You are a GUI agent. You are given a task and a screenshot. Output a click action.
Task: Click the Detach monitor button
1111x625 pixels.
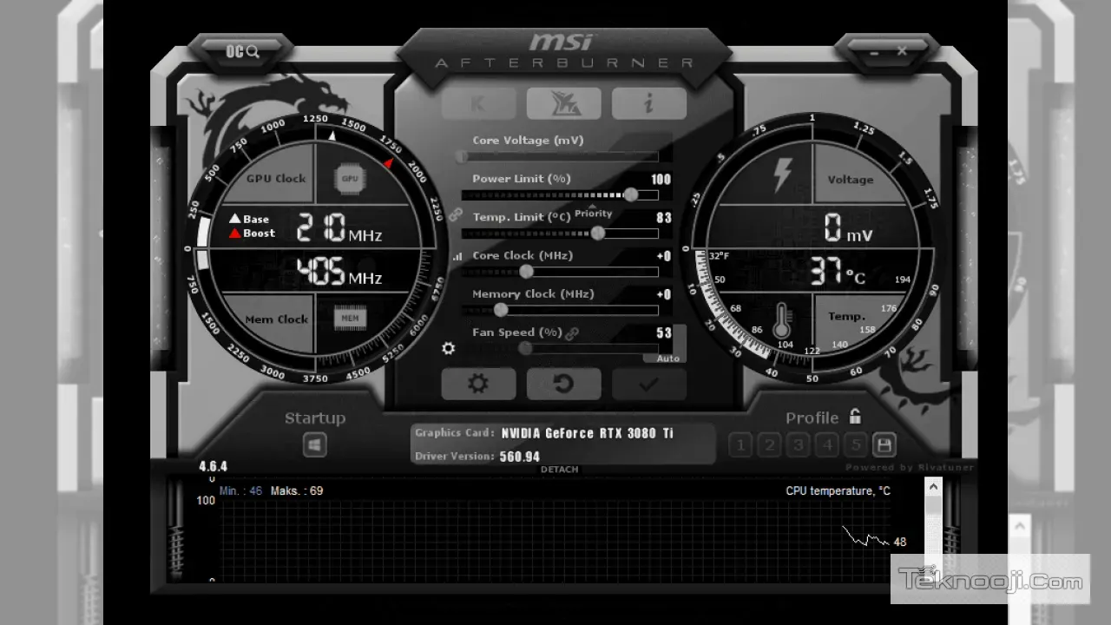[559, 470]
